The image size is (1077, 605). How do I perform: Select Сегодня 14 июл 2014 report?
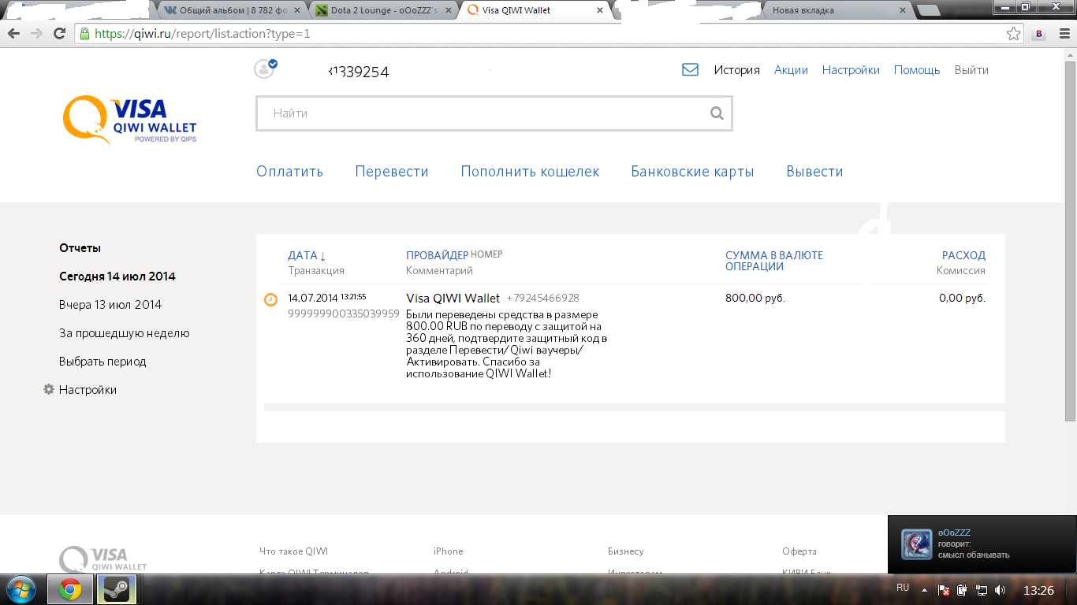point(117,277)
